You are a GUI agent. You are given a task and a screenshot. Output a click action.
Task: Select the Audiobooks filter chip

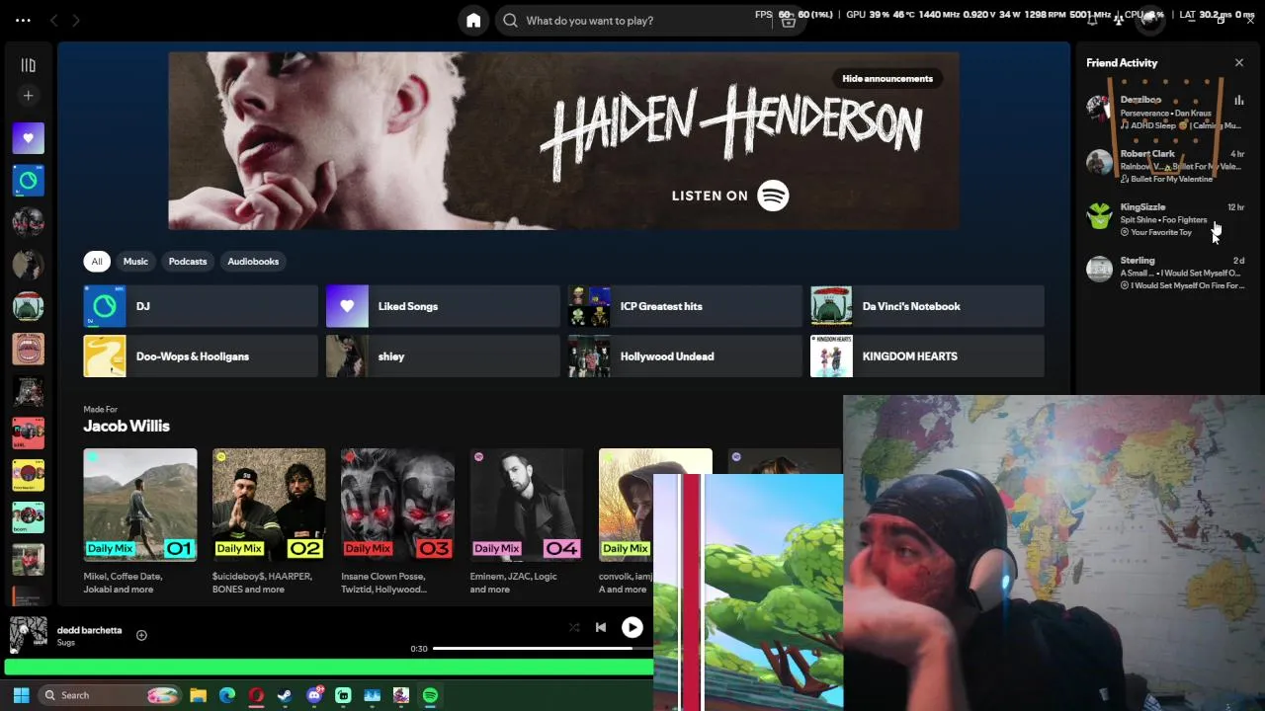pyautogui.click(x=253, y=262)
